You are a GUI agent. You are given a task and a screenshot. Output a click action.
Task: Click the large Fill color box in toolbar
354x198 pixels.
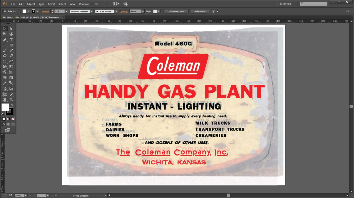5,107
